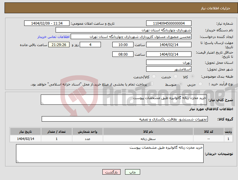238x180 pixels.
Task: Click the buyer name field شهرداری چهاردانگه
Action: coord(124,30)
